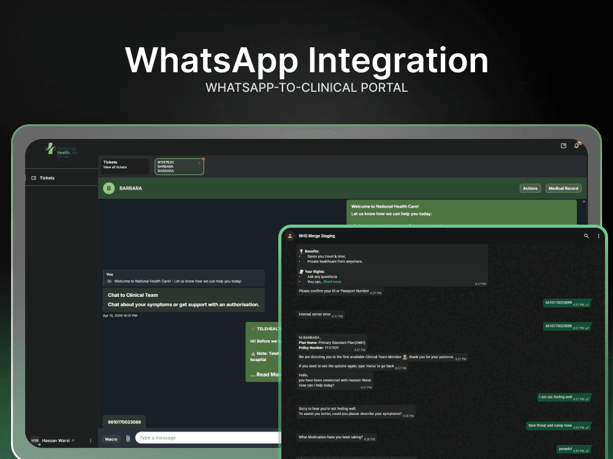Focus the 'Type a message' input field

pos(209,438)
